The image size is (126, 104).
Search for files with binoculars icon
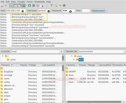click(x=64, y=6)
